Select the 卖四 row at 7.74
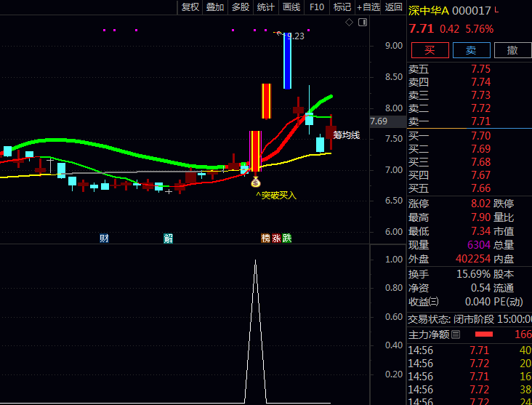This screenshot has width=532, height=405. click(x=469, y=82)
